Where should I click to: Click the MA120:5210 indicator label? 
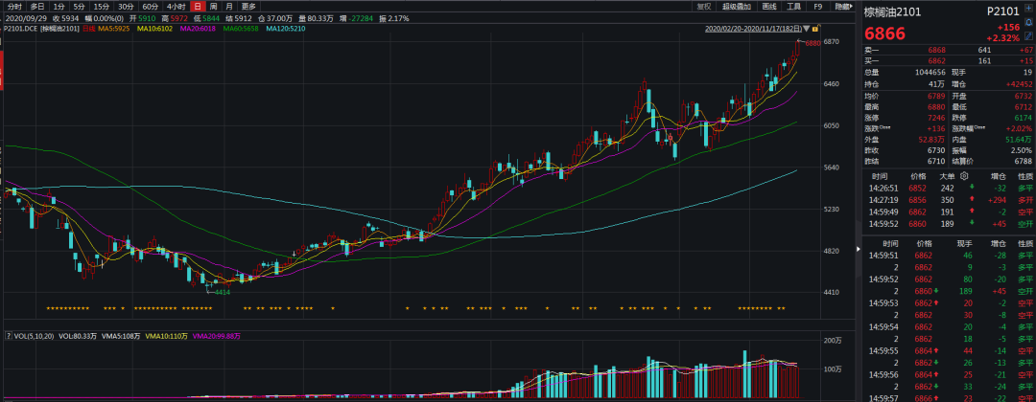point(286,29)
